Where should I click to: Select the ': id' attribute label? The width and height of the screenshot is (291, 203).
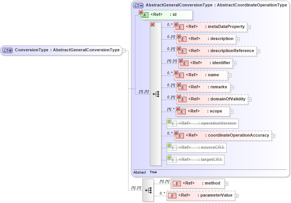tap(173, 14)
